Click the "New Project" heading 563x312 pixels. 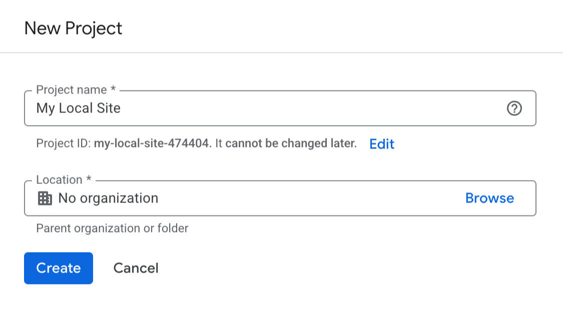point(73,28)
